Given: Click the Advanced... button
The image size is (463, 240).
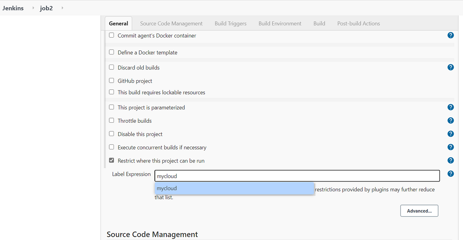Looking at the screenshot, I should tap(419, 211).
